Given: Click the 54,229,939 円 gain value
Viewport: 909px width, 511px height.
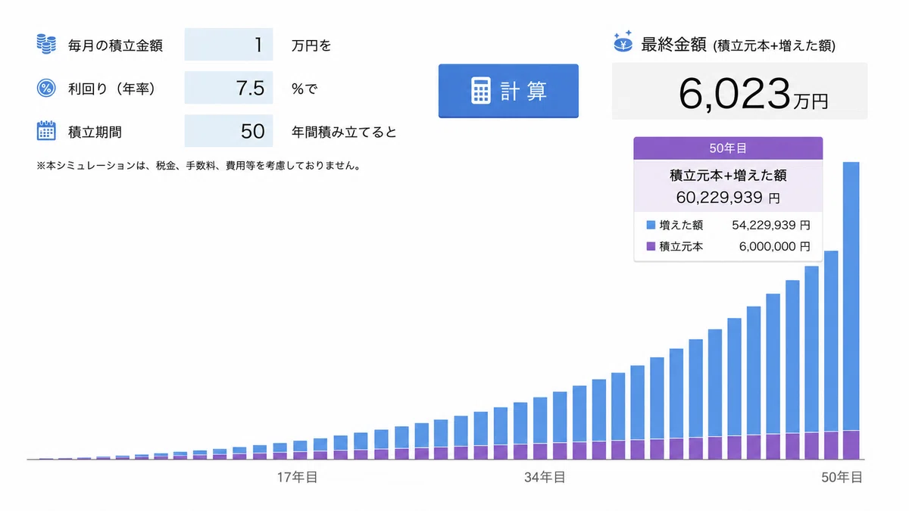Looking at the screenshot, I should (x=771, y=225).
